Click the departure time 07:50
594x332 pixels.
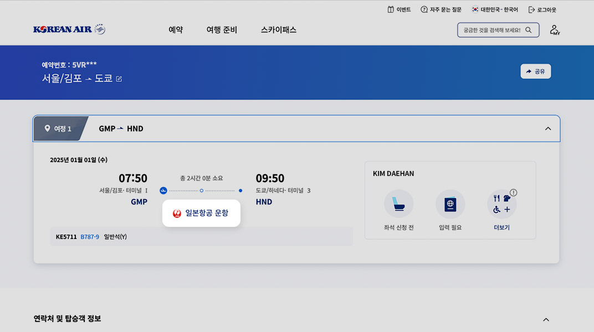[x=133, y=178]
